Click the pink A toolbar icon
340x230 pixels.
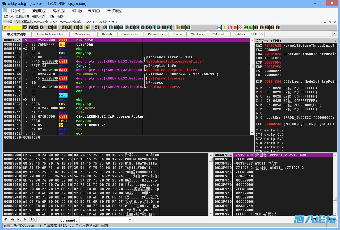pos(230,28)
